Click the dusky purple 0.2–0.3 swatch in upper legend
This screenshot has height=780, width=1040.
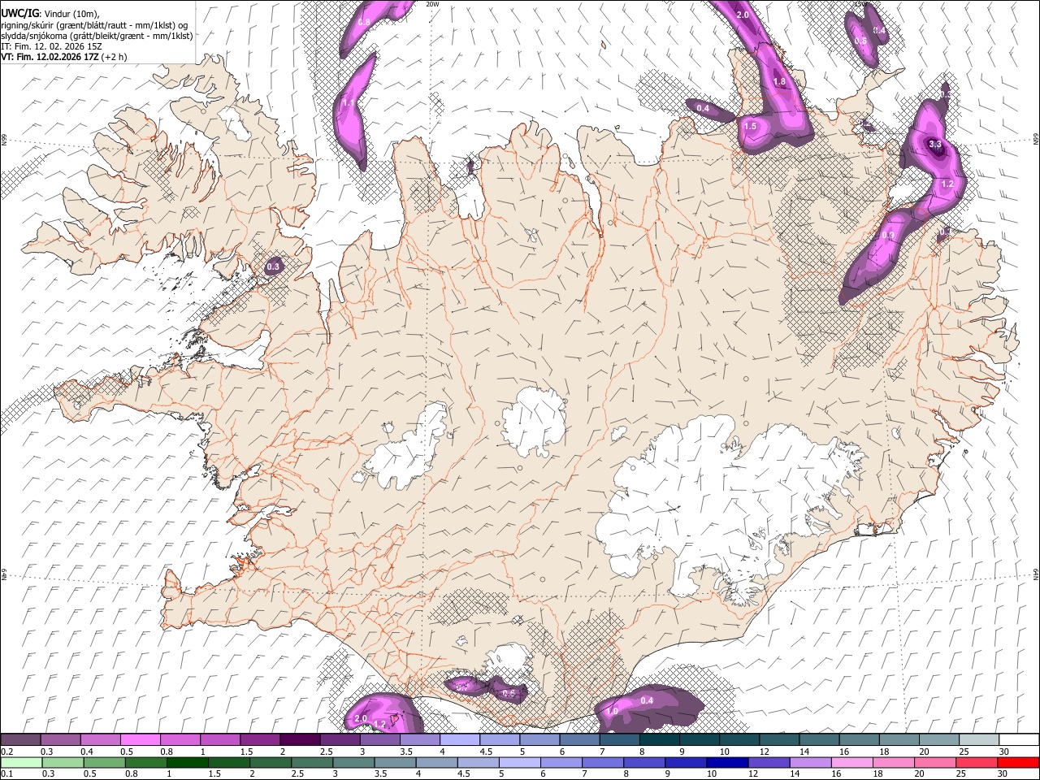point(20,740)
